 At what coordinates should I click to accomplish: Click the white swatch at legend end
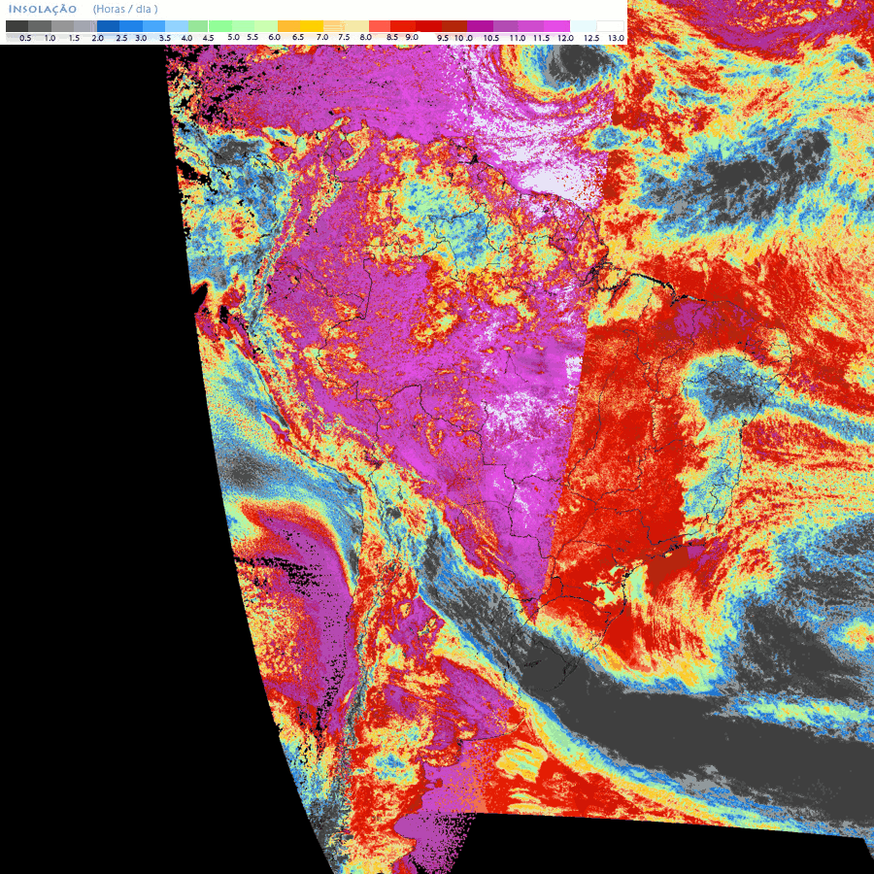pyautogui.click(x=611, y=26)
